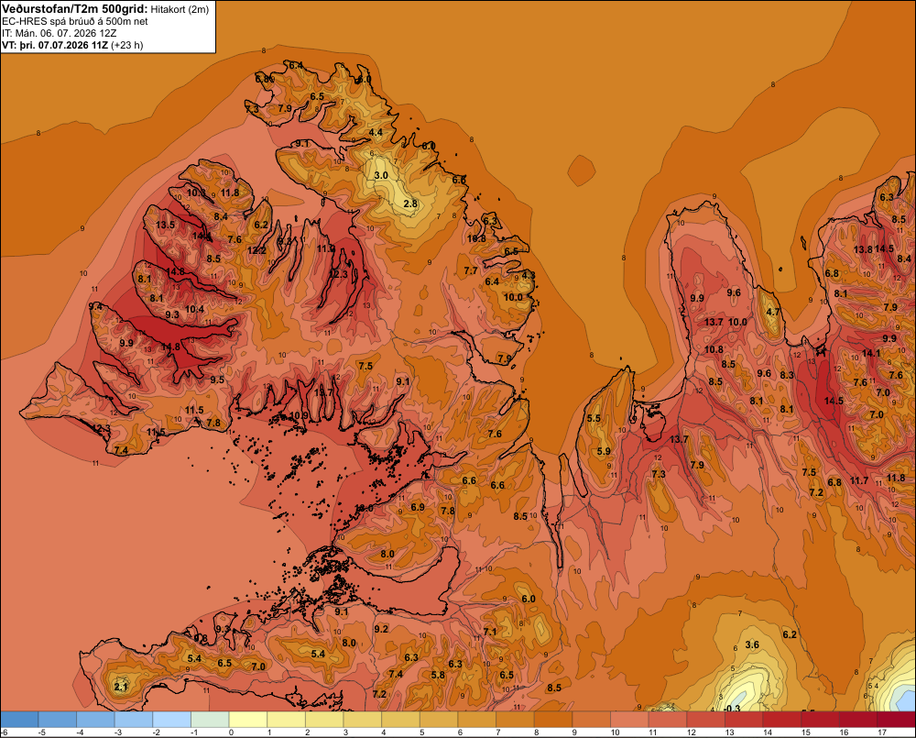Click the temperature value '7.1' on the map
Screen dimensions: 916x738
coord(490,632)
